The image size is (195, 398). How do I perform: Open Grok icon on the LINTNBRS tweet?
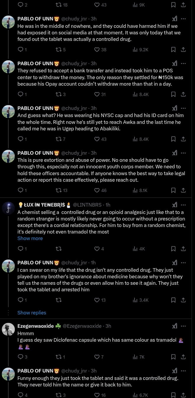175,204
